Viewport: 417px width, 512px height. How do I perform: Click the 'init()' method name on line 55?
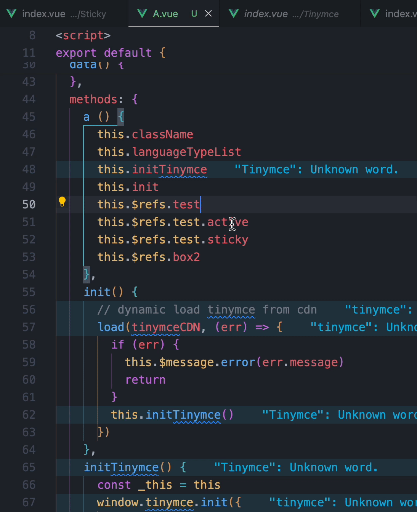pos(104,292)
